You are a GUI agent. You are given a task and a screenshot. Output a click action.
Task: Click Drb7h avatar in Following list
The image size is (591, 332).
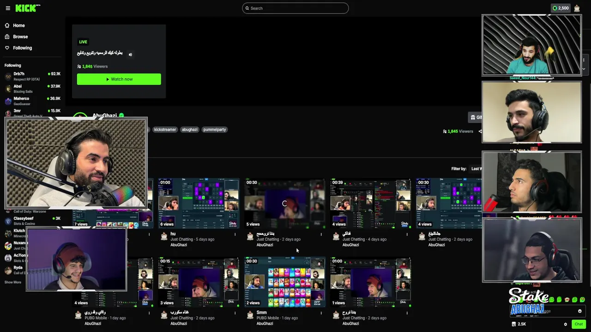tap(8, 77)
